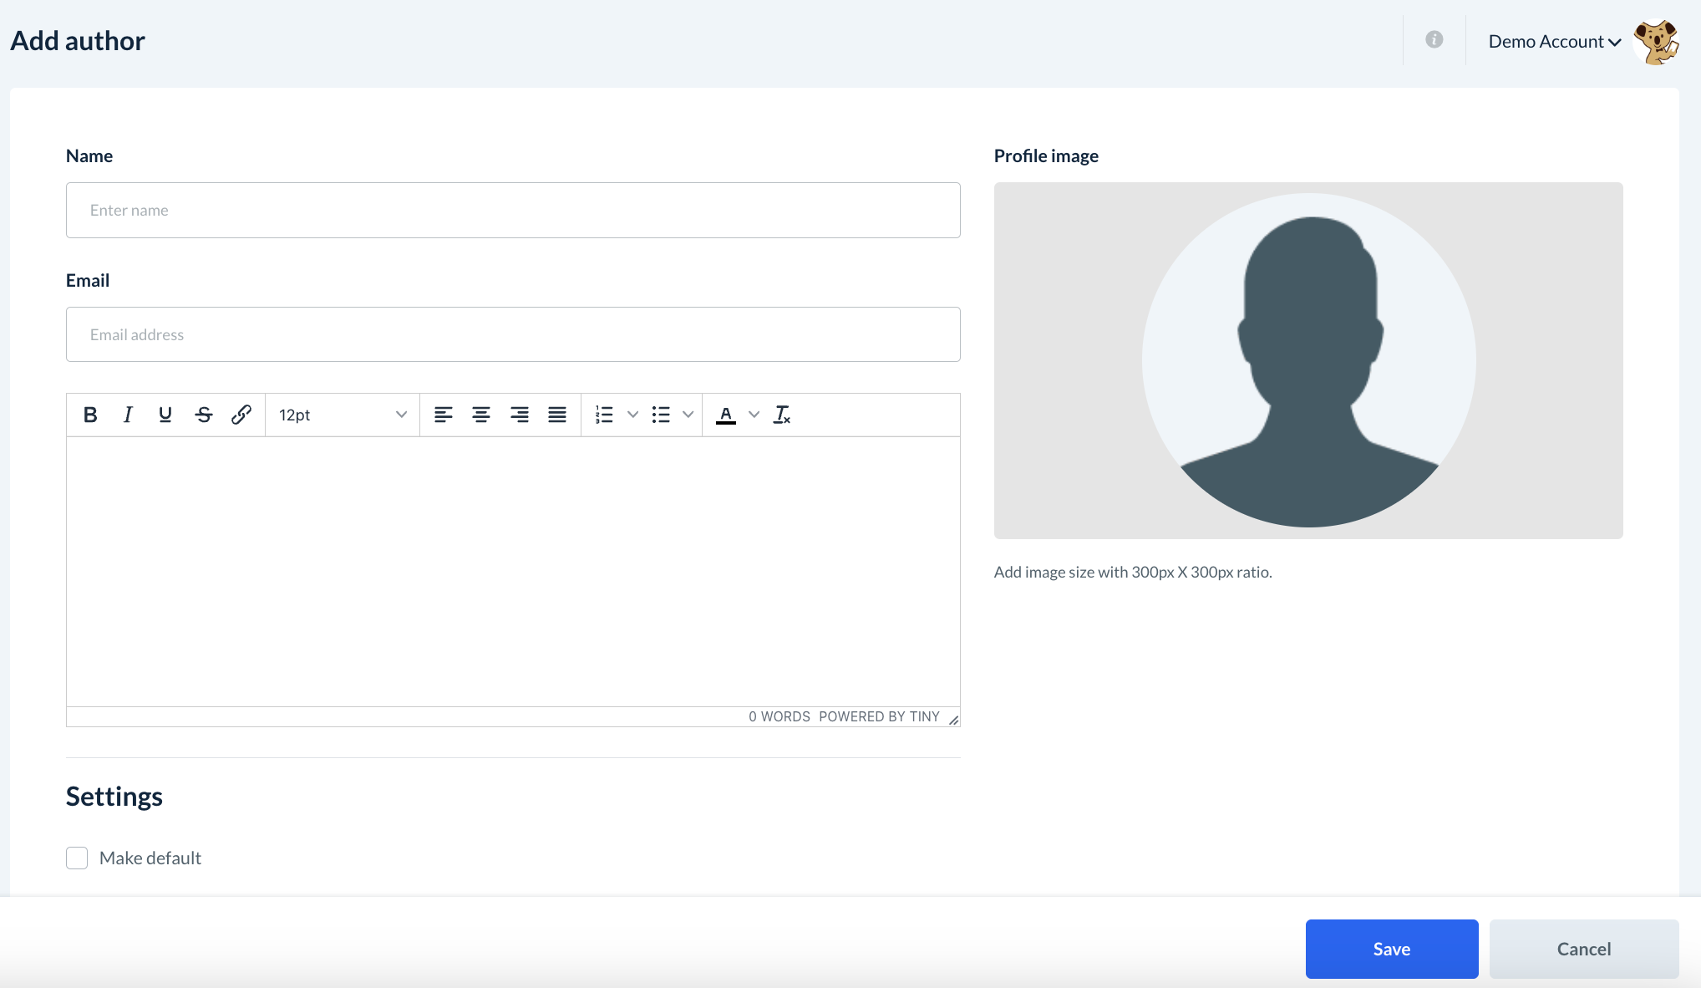Viewport: 1701px width, 988px height.
Task: Click the Cancel button
Action: [x=1584, y=949]
